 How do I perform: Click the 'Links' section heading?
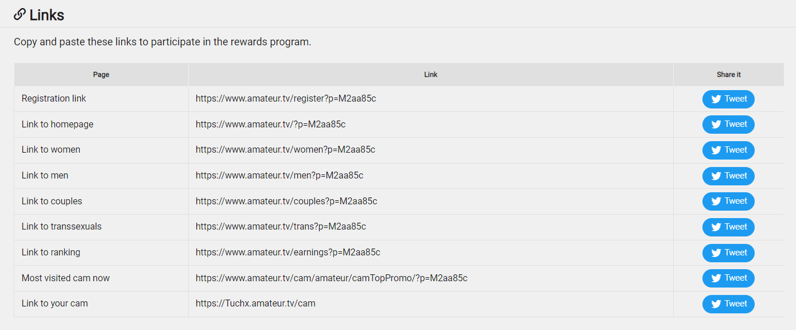point(46,15)
